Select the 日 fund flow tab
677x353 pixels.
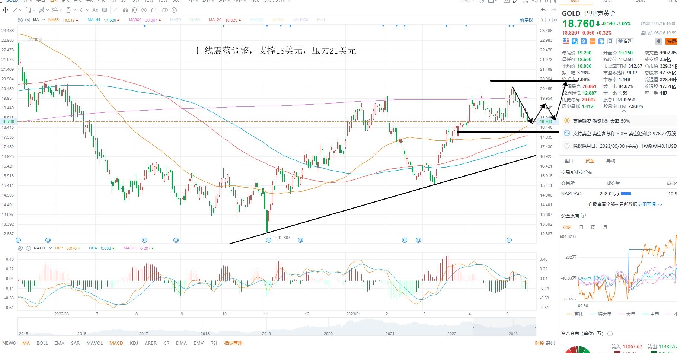click(581, 228)
